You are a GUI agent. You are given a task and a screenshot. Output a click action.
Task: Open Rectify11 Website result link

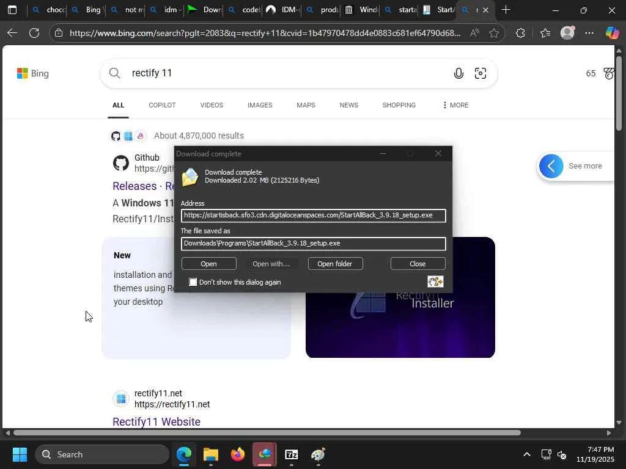(x=156, y=421)
